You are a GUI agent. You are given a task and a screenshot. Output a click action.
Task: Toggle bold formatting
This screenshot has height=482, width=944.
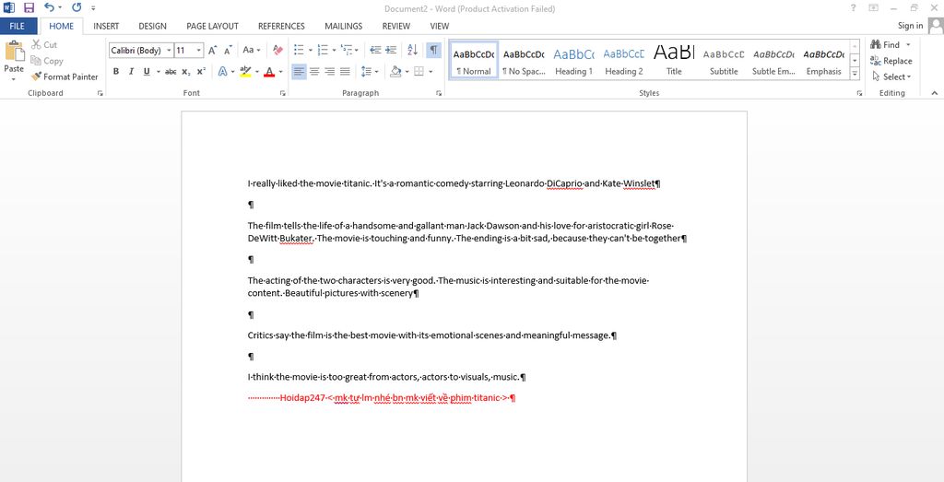pyautogui.click(x=115, y=72)
